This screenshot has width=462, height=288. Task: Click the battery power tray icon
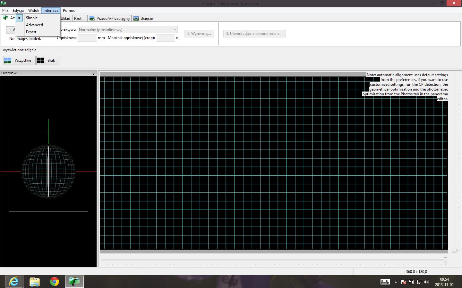(411, 282)
